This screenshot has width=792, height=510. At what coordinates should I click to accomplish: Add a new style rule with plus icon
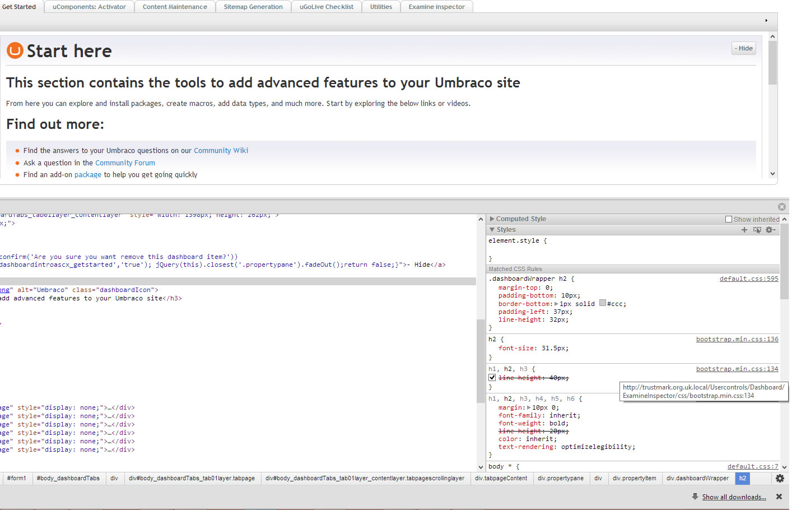pyautogui.click(x=744, y=230)
